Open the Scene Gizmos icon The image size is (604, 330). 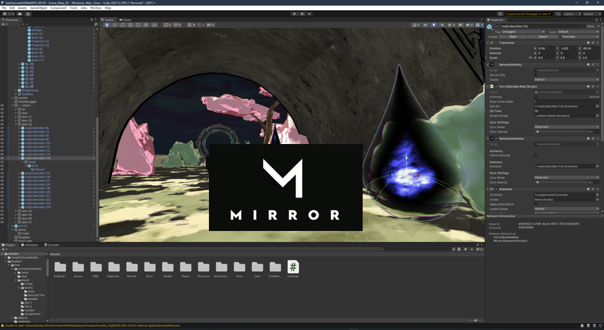click(x=478, y=25)
